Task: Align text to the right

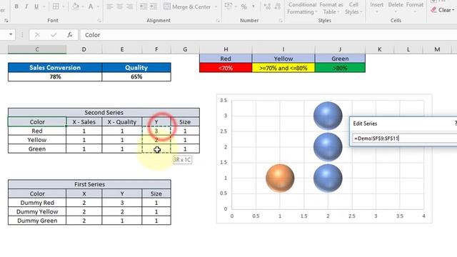Action: (130, 6)
